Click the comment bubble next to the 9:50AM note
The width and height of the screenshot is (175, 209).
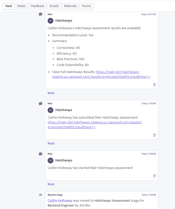point(40,103)
